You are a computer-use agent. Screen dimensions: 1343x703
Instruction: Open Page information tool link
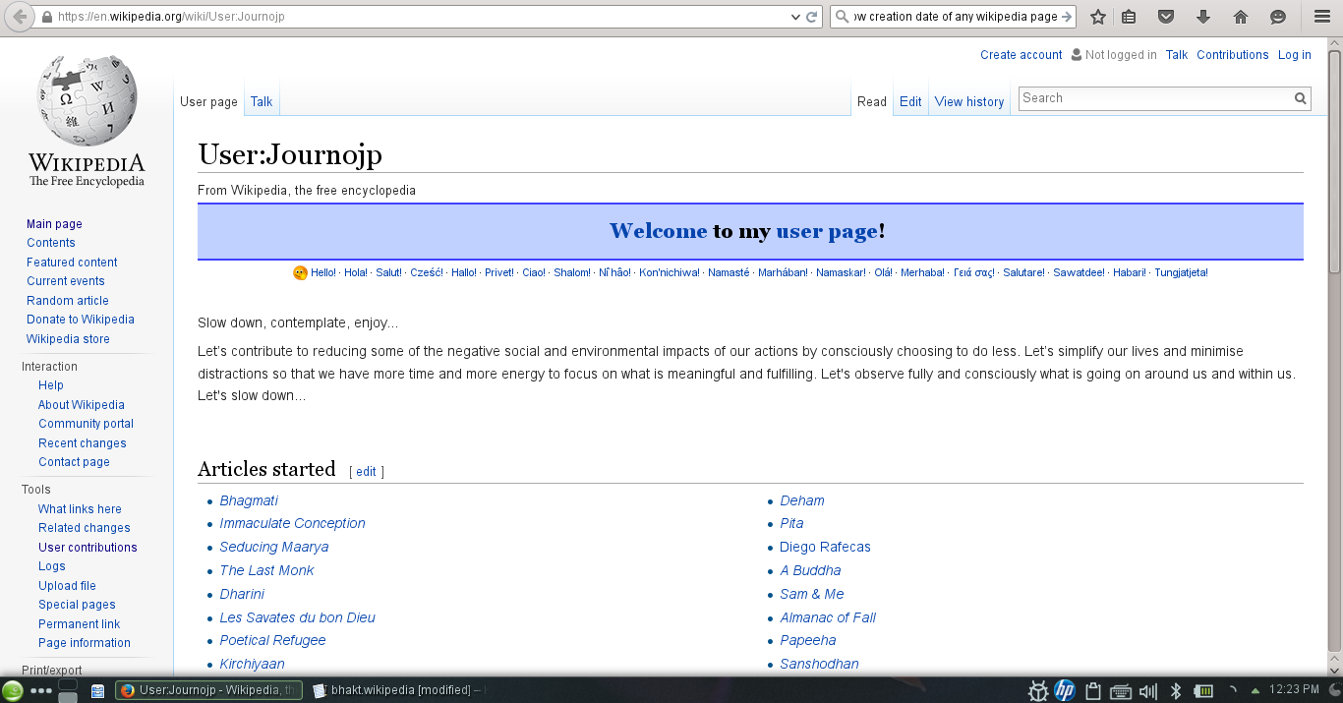(x=85, y=643)
